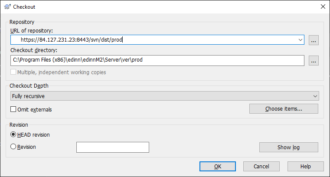Viewport: 330px width, 177px height.
Task: Browse for checkout directory with ellipsis button
Action: click(x=314, y=60)
